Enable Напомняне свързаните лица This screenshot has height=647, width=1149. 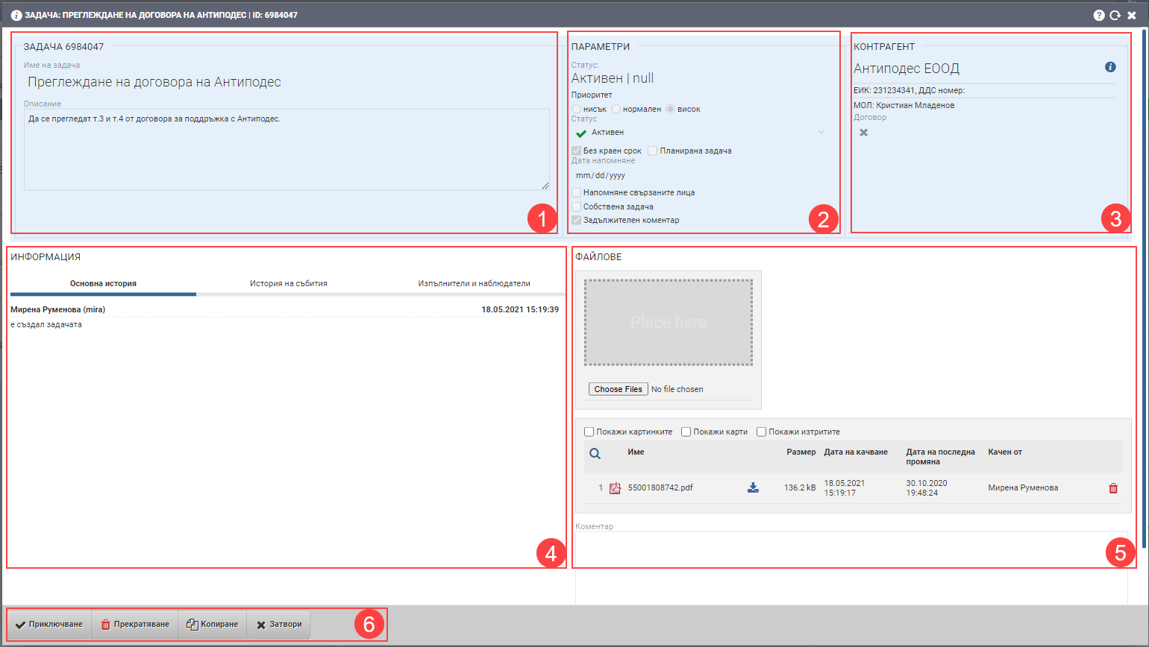[x=576, y=192]
